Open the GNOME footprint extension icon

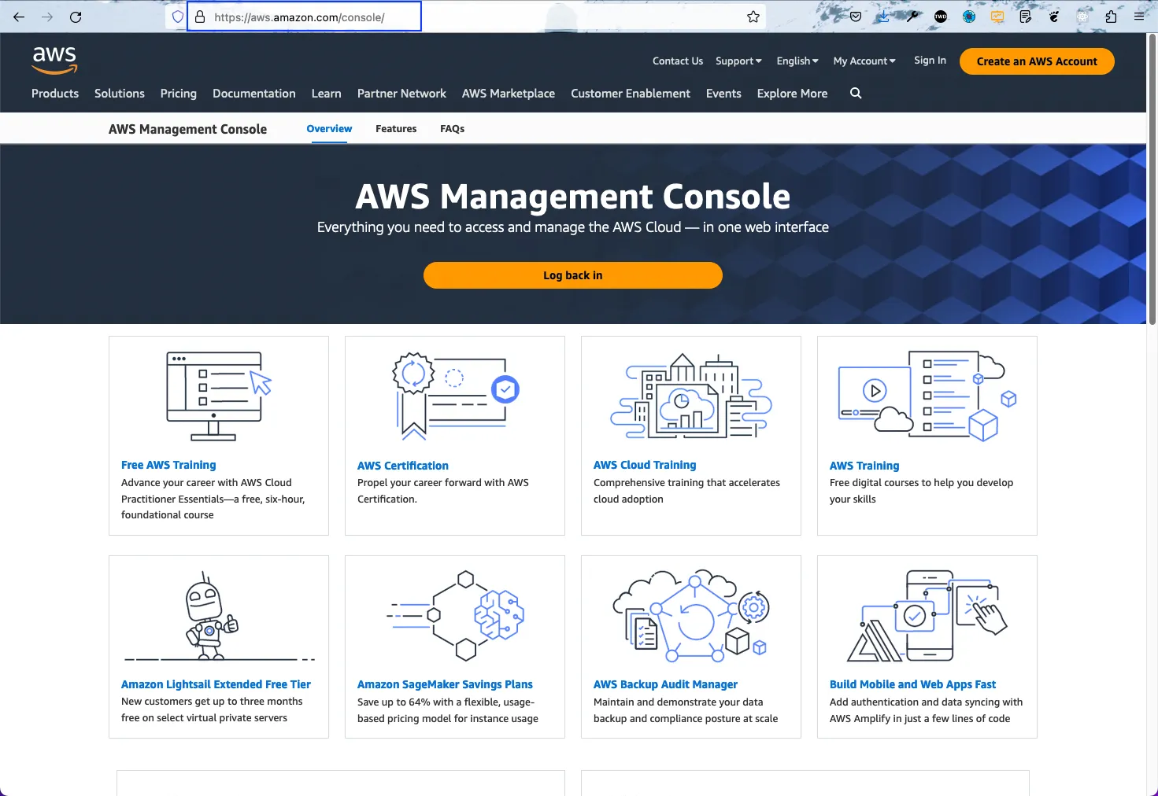point(1054,17)
